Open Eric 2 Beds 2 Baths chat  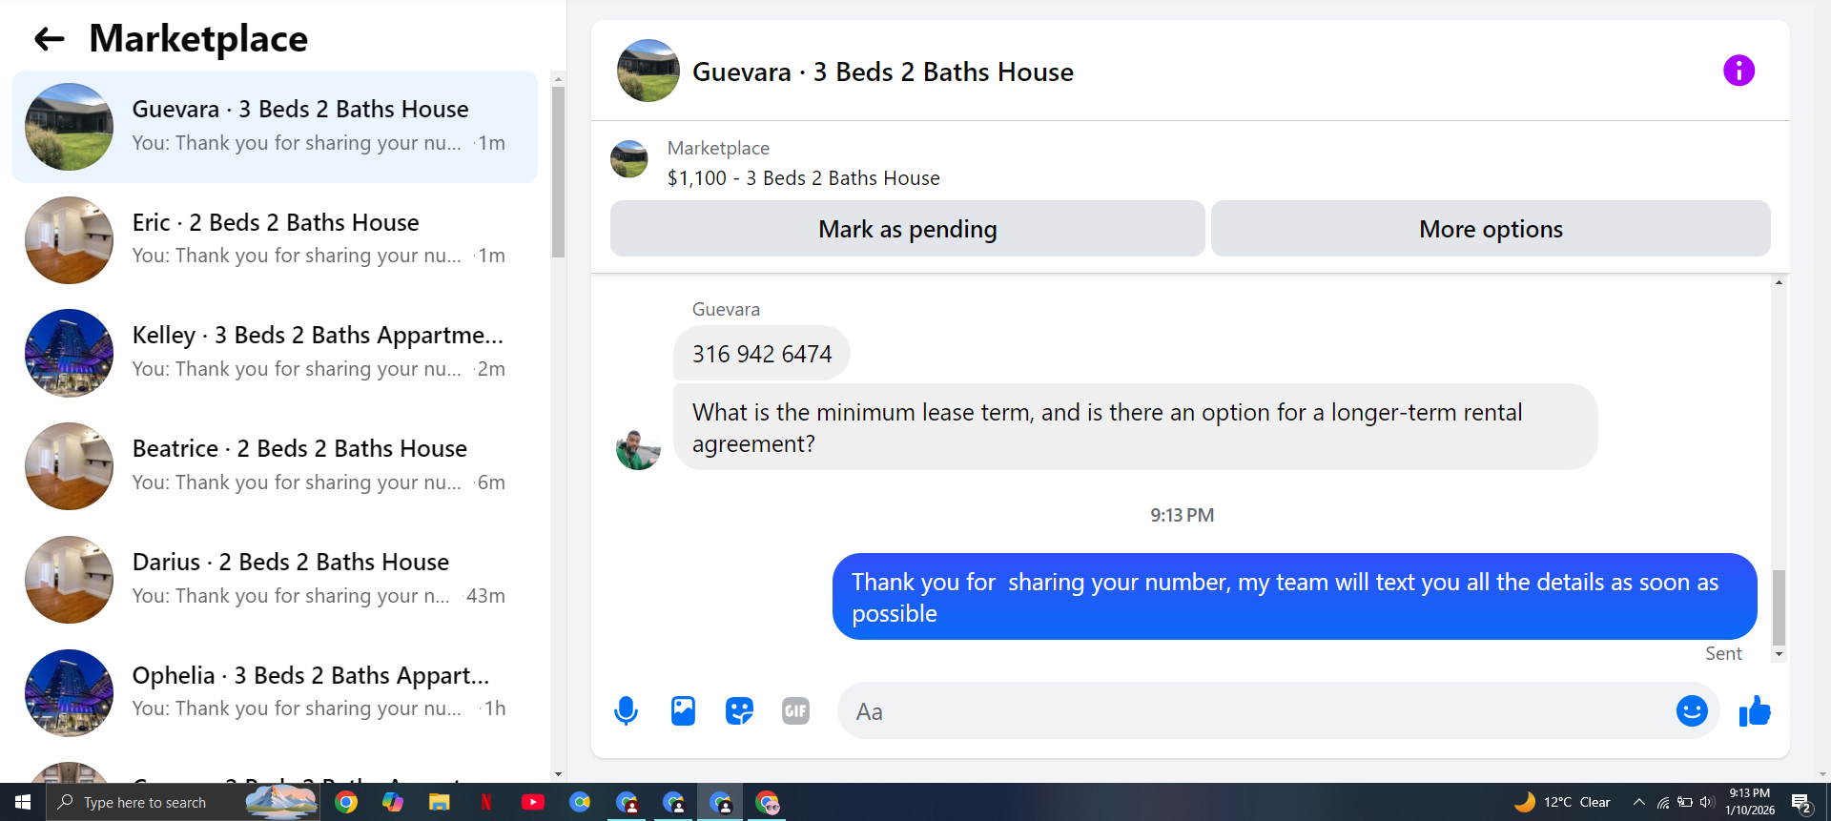pos(275,239)
